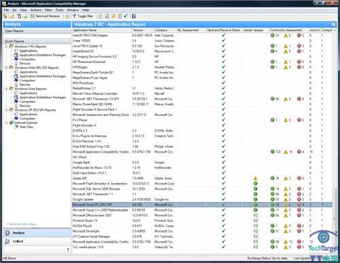Click the Internet Explorer node icon
This screenshot has width=340, height=263.
coord(12,123)
